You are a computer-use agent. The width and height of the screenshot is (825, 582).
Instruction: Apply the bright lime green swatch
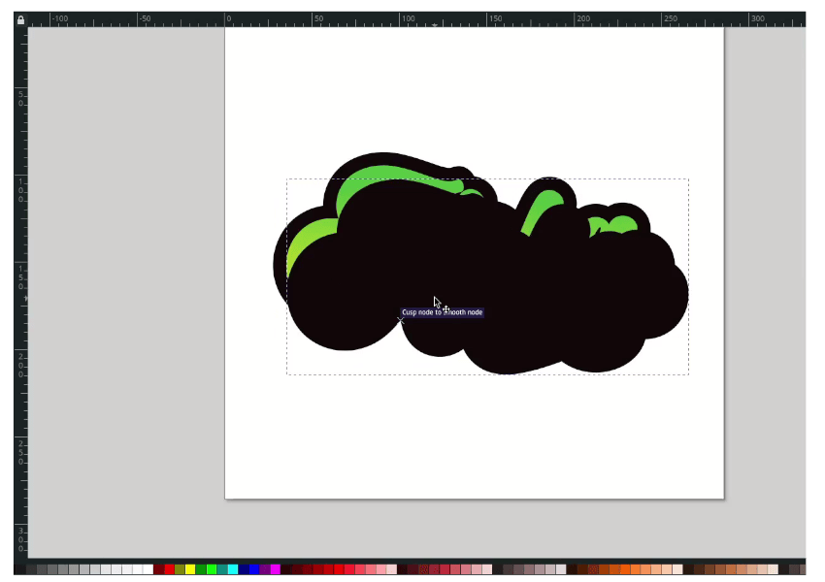[211, 569]
